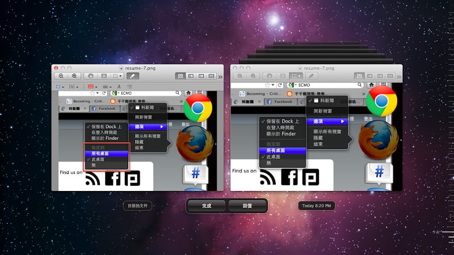Choose the Text selection tool in left window
The height and width of the screenshot is (255, 454).
point(104,76)
